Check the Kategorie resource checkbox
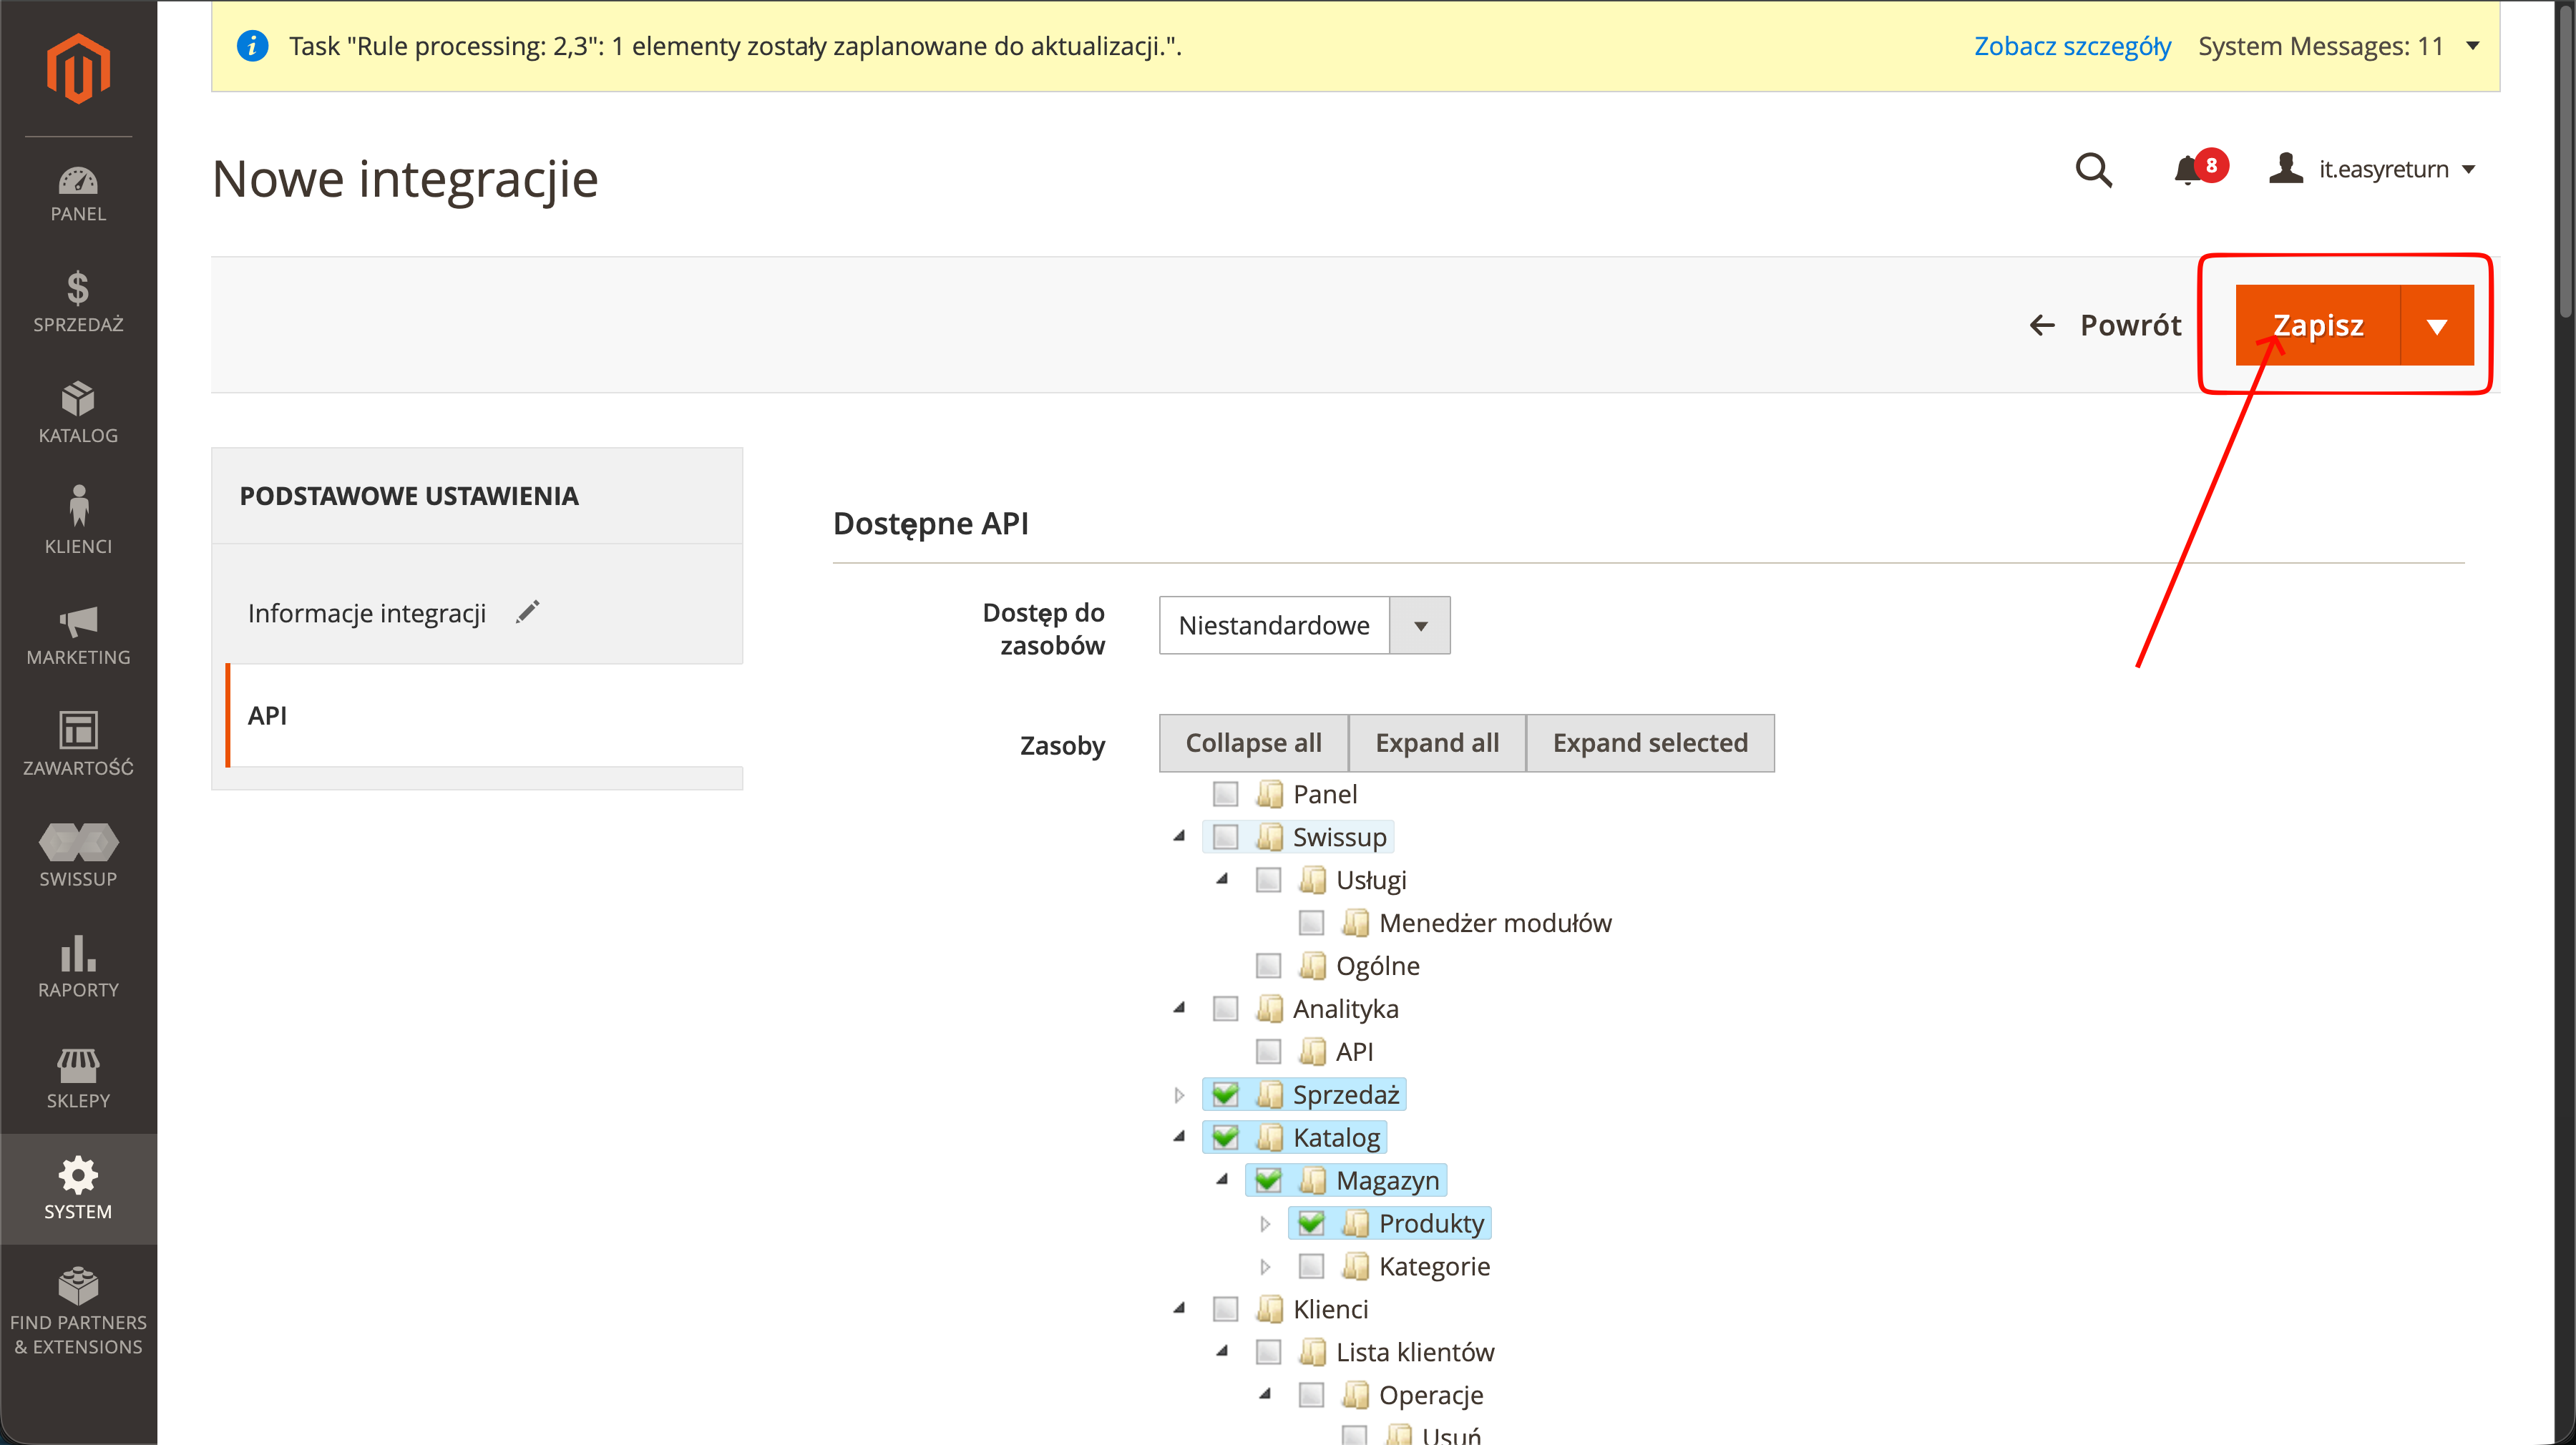2576x1445 pixels. pos(1312,1266)
